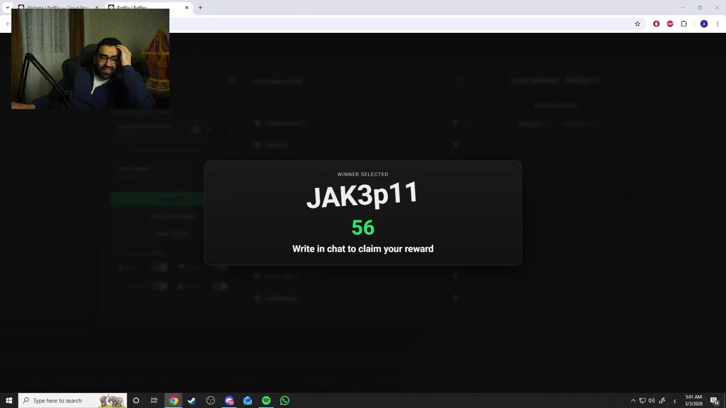The height and width of the screenshot is (408, 726).
Task: Open the Chrome extensions puzzle menu
Action: point(684,24)
